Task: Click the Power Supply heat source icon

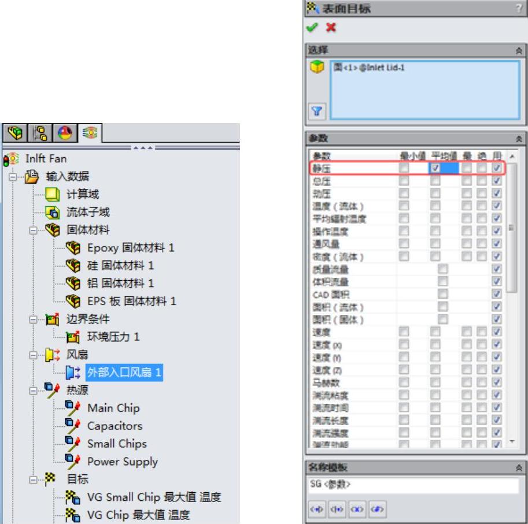Action: [x=73, y=461]
